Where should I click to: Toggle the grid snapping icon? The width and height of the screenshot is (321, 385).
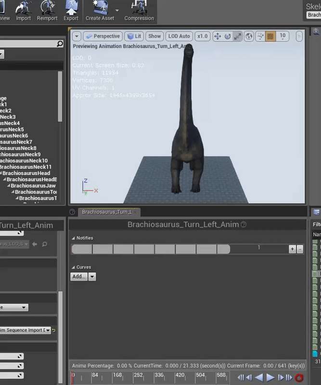(270, 37)
